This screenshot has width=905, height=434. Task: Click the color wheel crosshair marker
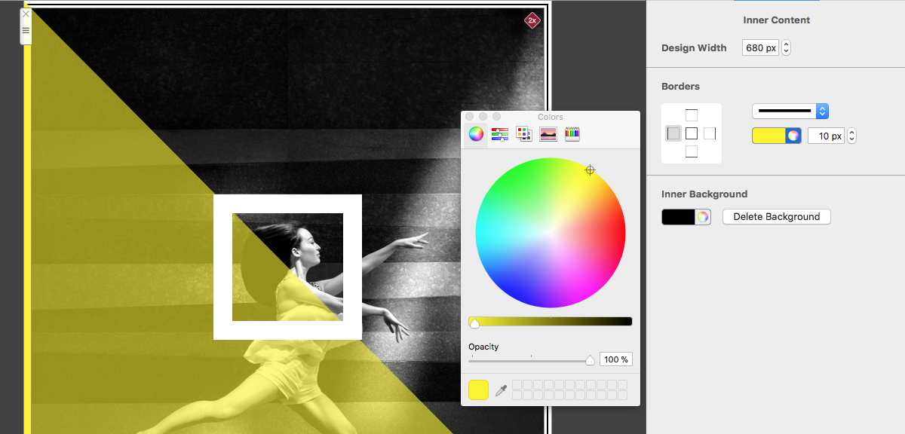[591, 170]
